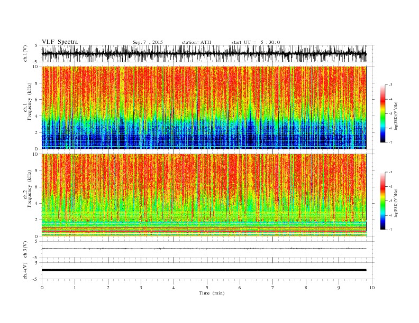
Task: Click the "-3" label on ch.2 color bar
Action: tap(390, 172)
